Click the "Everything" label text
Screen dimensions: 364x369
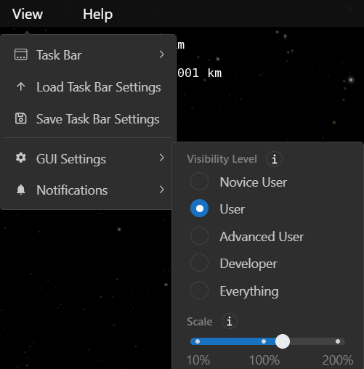249,291
